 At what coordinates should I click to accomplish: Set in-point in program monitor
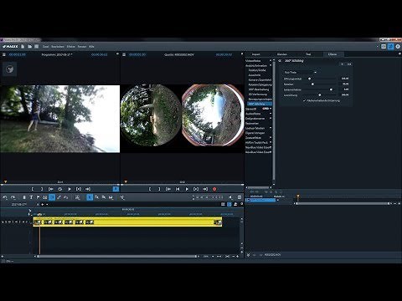(x=33, y=189)
